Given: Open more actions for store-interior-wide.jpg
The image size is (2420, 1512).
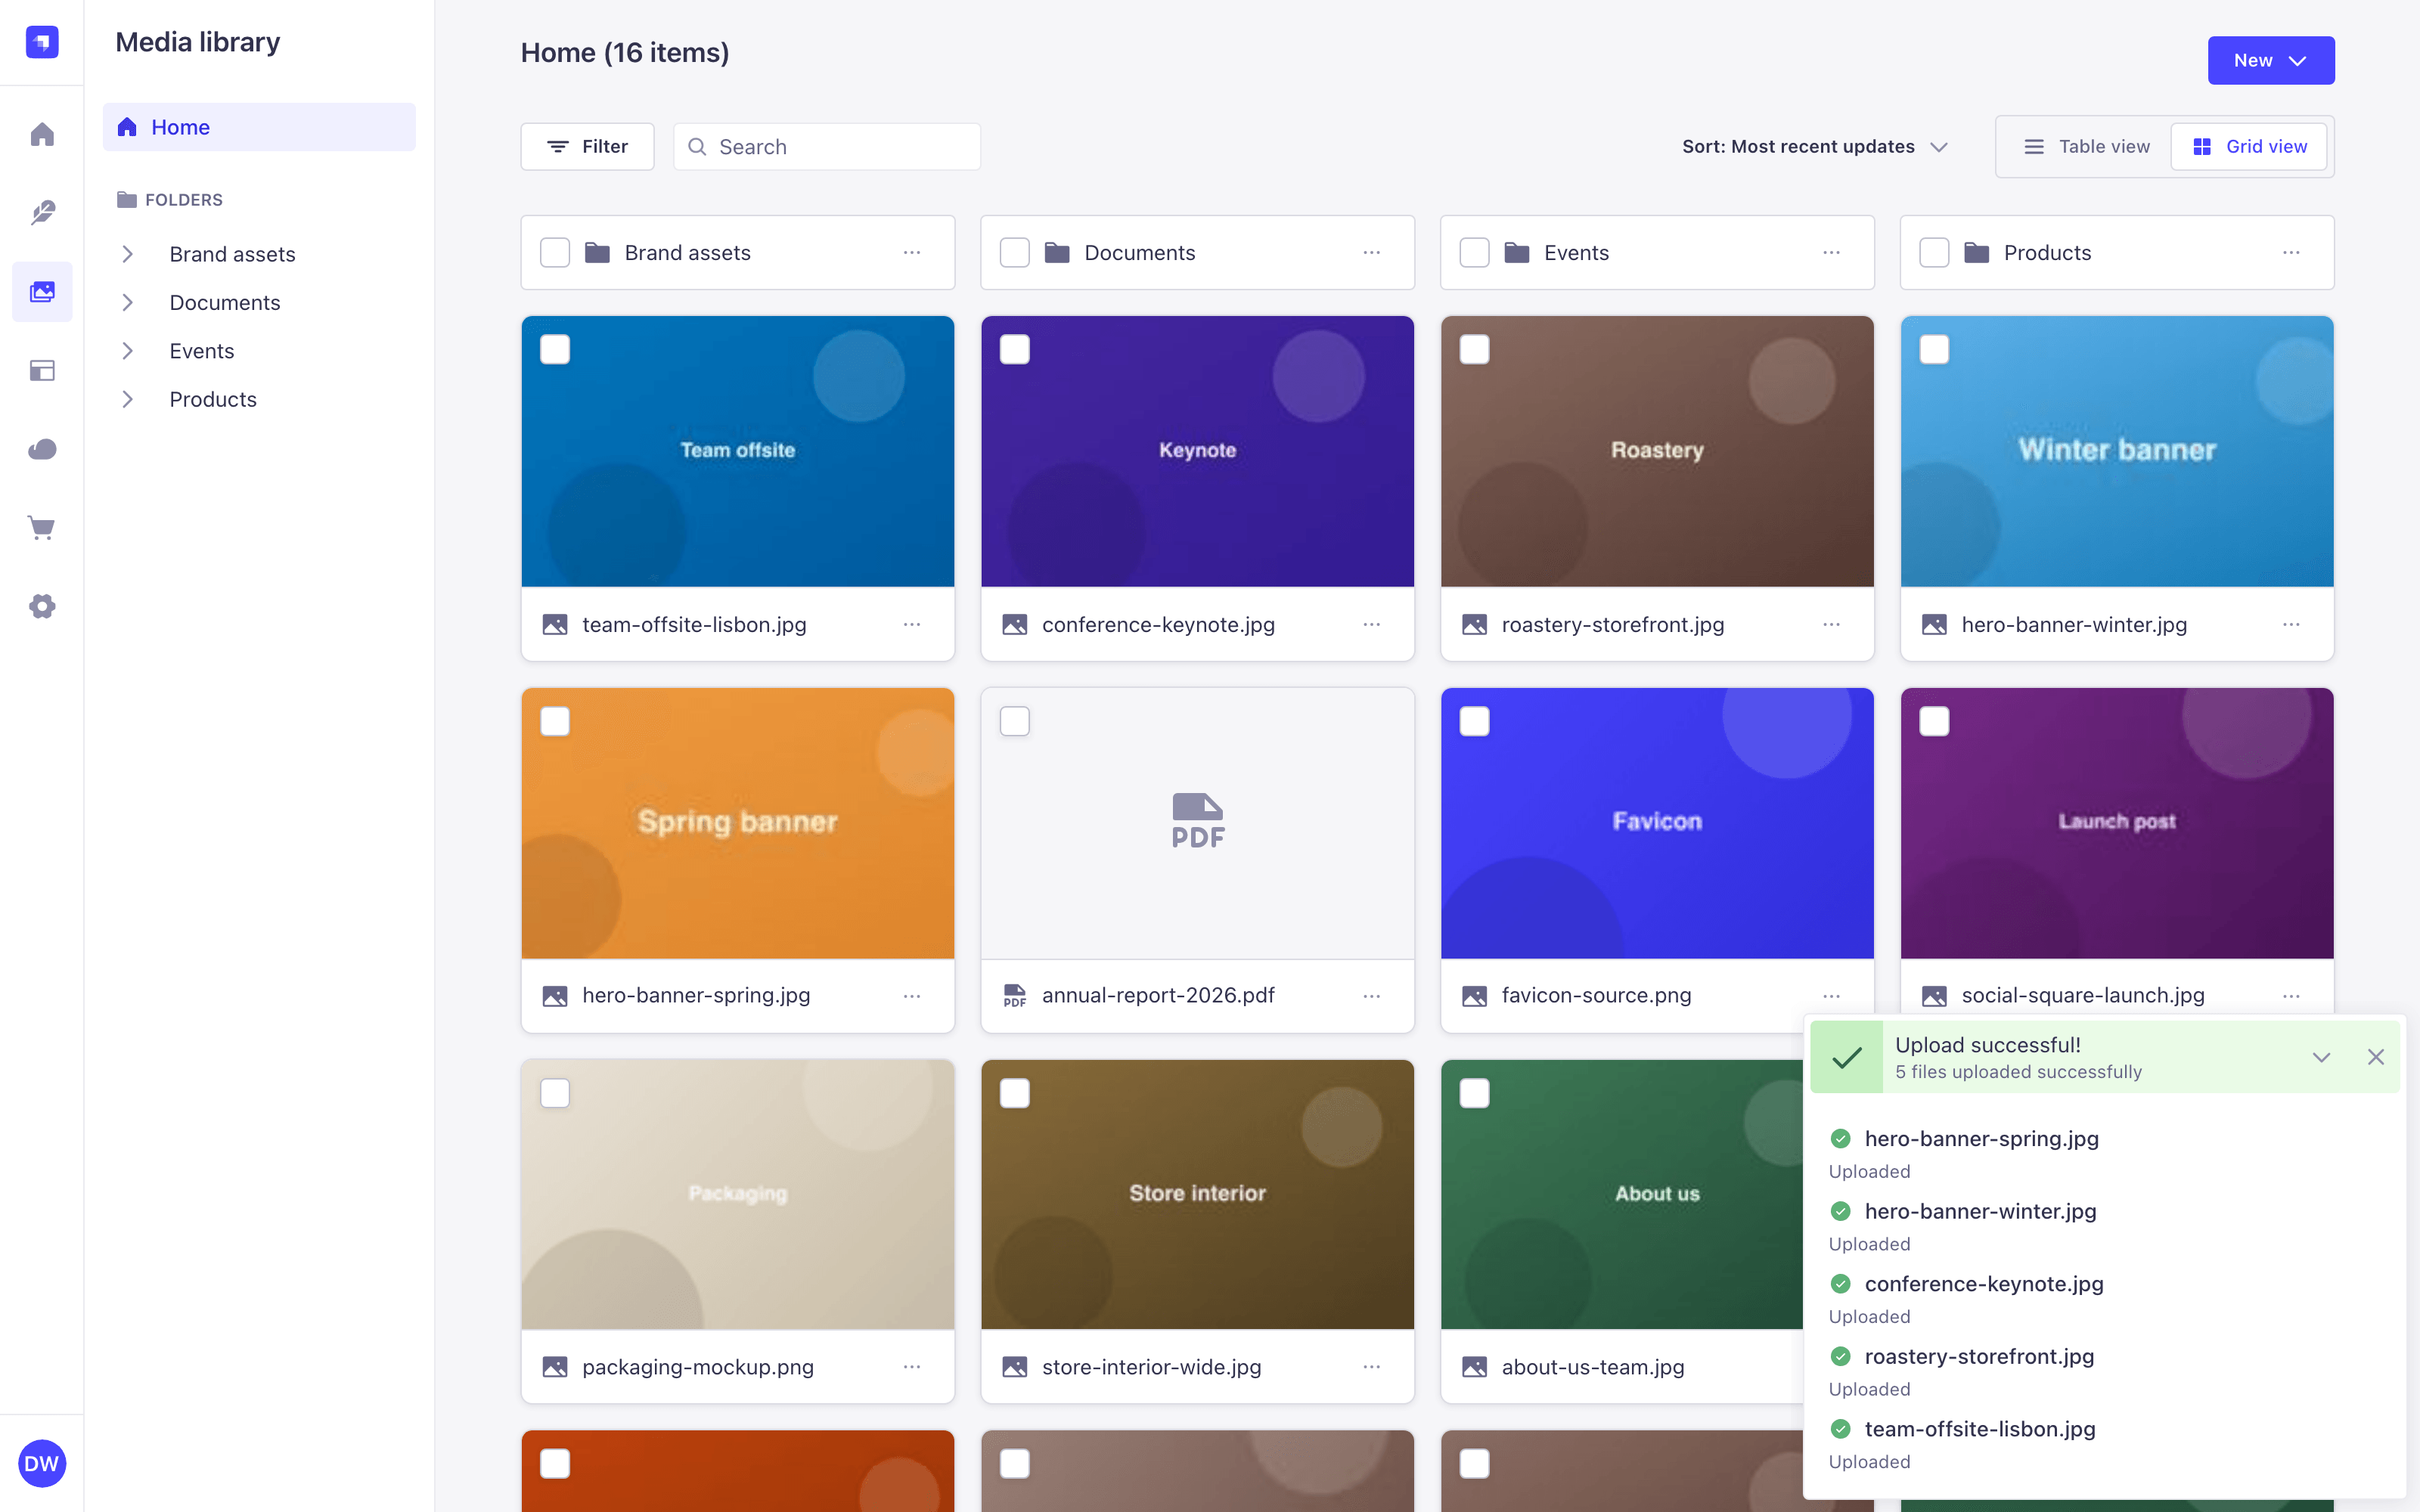Looking at the screenshot, I should coord(1372,1367).
